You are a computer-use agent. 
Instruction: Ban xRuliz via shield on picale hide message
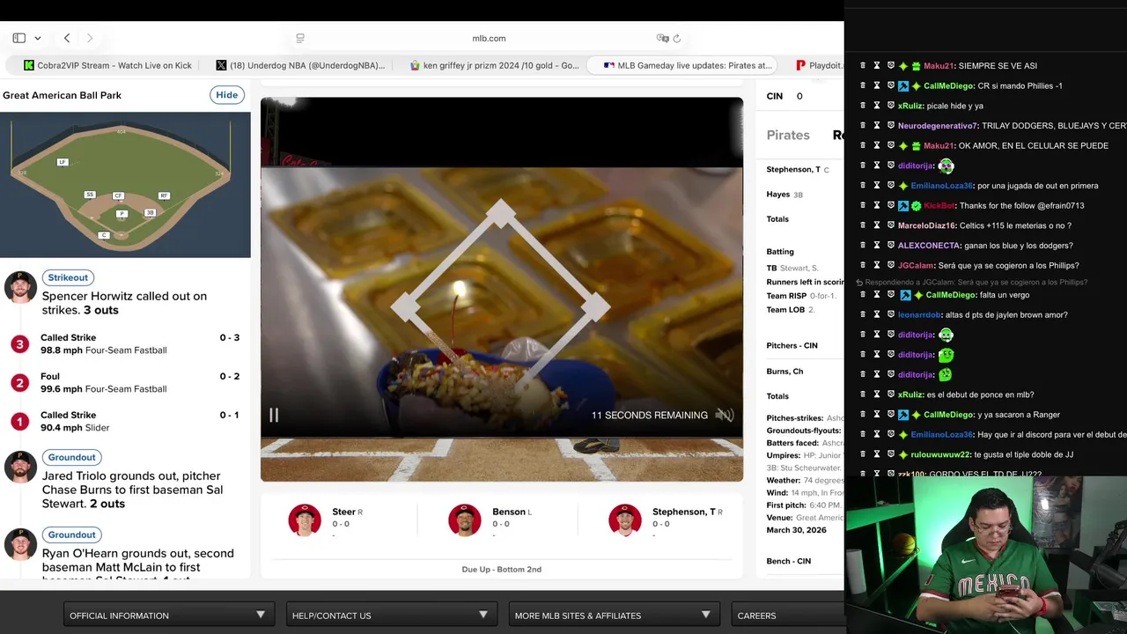[891, 106]
